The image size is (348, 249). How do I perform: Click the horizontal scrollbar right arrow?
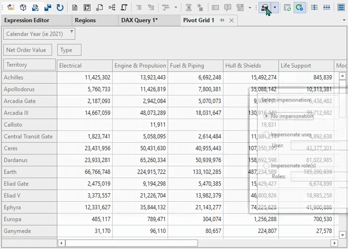(334, 243)
